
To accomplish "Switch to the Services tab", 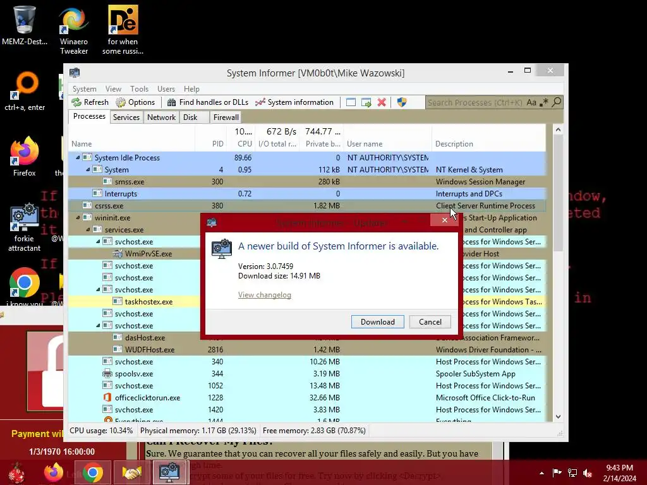I will pyautogui.click(x=126, y=117).
